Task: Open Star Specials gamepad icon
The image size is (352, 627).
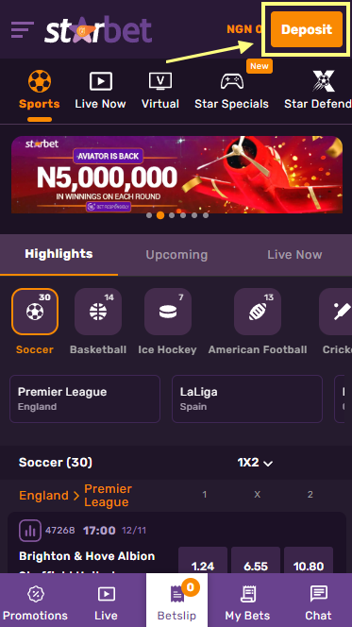Action: 232,81
